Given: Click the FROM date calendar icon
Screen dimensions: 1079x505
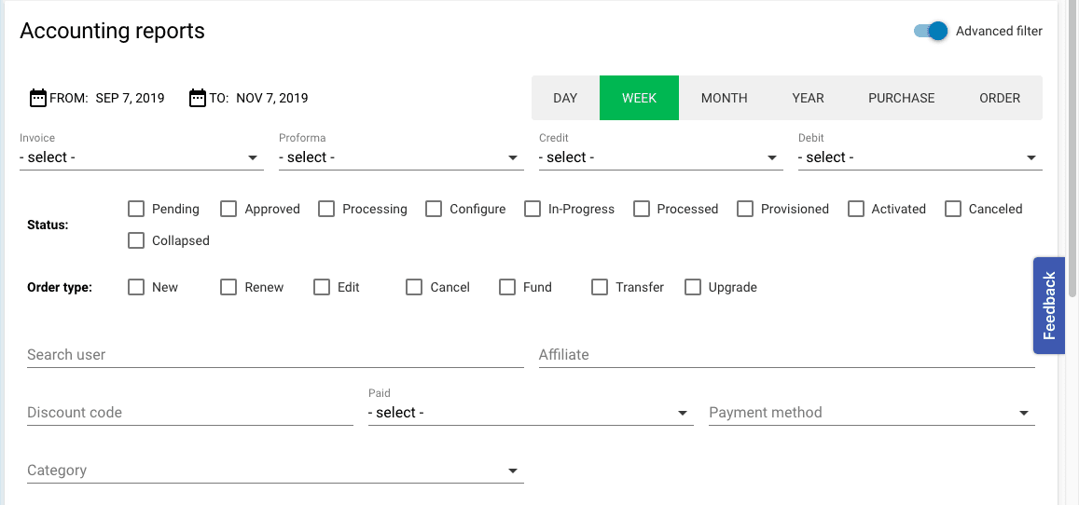Looking at the screenshot, I should pos(38,98).
